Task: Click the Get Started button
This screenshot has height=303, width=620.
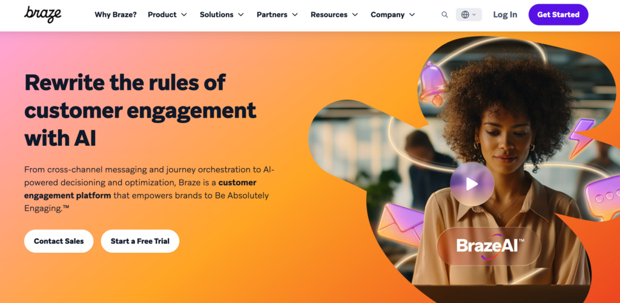Action: [558, 15]
